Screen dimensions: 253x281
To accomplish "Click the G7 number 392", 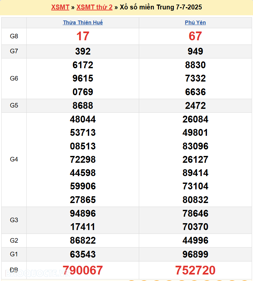I will [x=83, y=51].
